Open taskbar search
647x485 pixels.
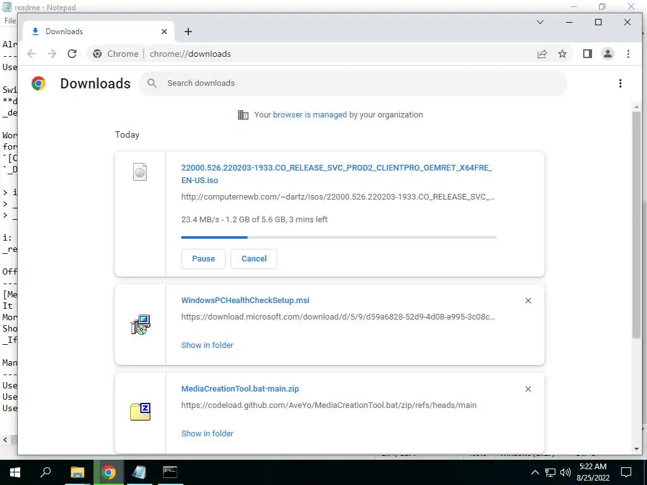(45, 472)
